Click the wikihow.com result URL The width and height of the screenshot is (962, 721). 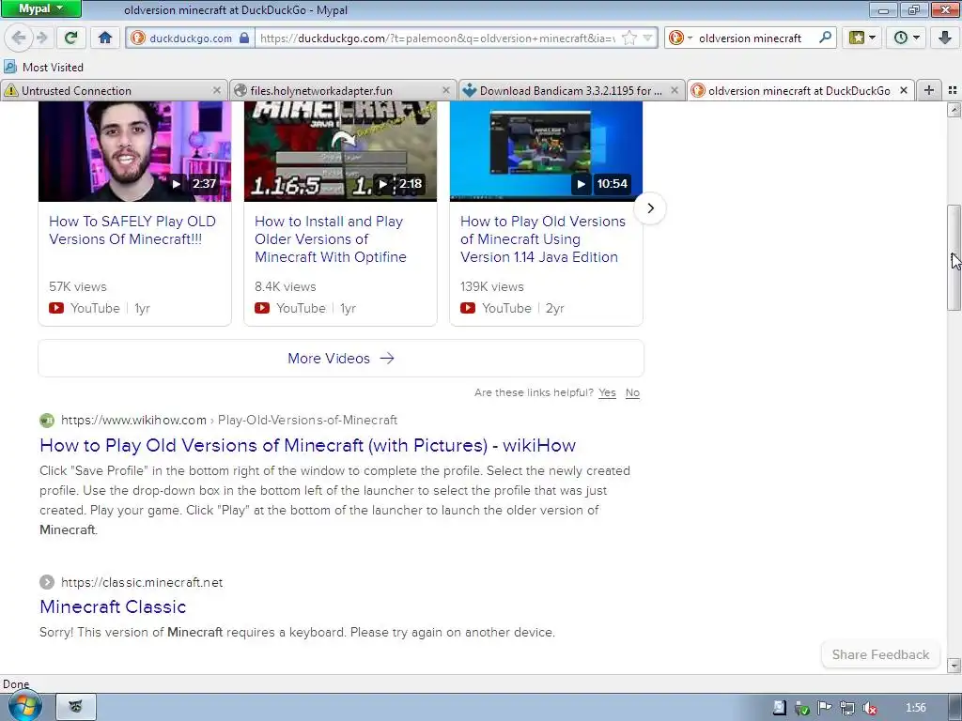tap(229, 420)
